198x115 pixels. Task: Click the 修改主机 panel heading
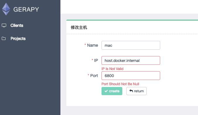click(x=79, y=27)
